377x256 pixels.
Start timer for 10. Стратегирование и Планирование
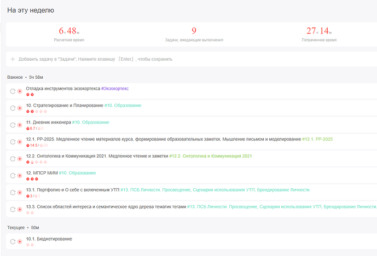coord(20,108)
